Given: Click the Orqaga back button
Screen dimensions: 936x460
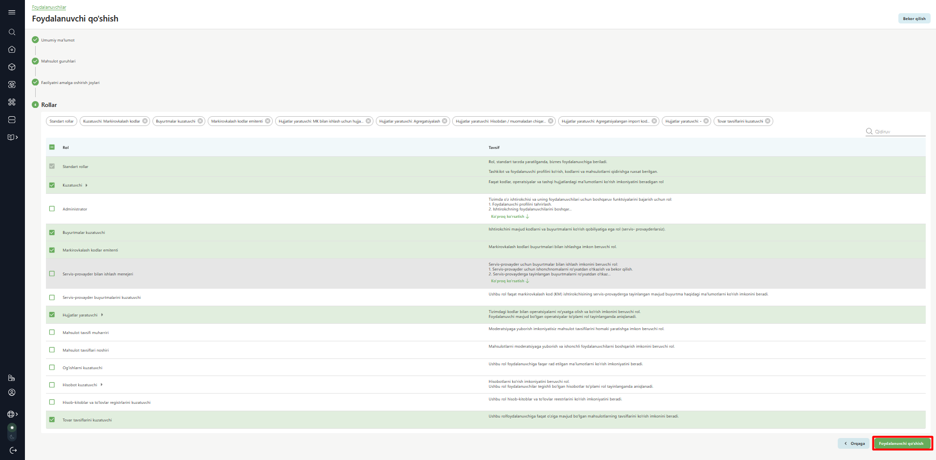Looking at the screenshot, I should [854, 443].
